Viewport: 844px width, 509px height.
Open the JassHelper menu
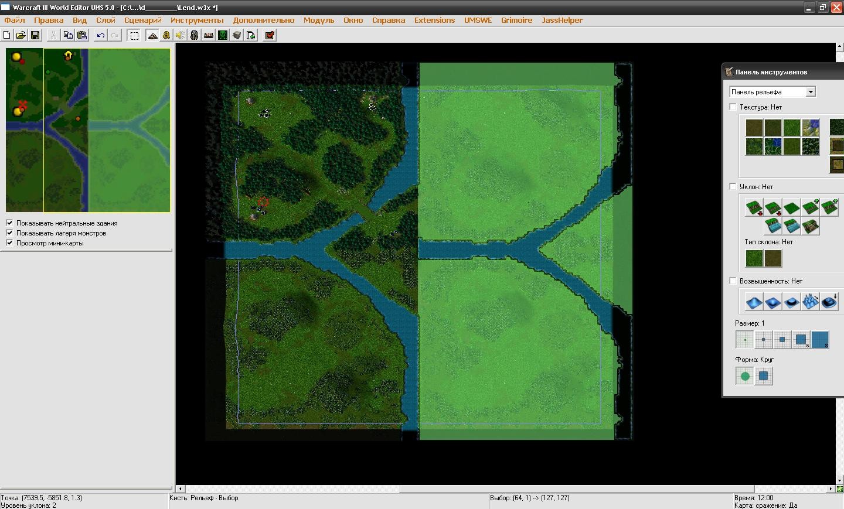pos(562,20)
